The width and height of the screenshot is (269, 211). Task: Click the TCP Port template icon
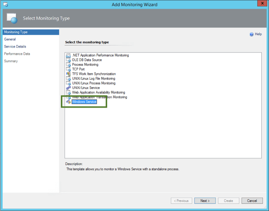[x=68, y=69]
